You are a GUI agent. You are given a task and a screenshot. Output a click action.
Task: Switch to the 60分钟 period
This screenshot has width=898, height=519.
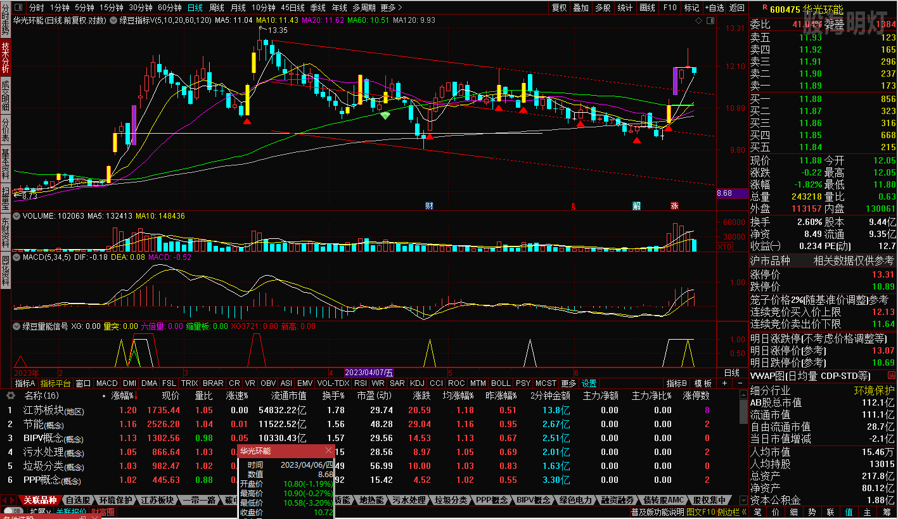[x=169, y=8]
